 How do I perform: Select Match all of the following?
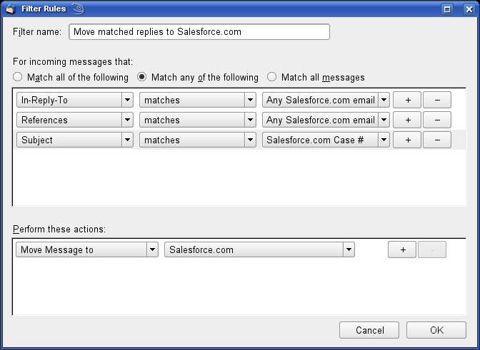coord(71,77)
